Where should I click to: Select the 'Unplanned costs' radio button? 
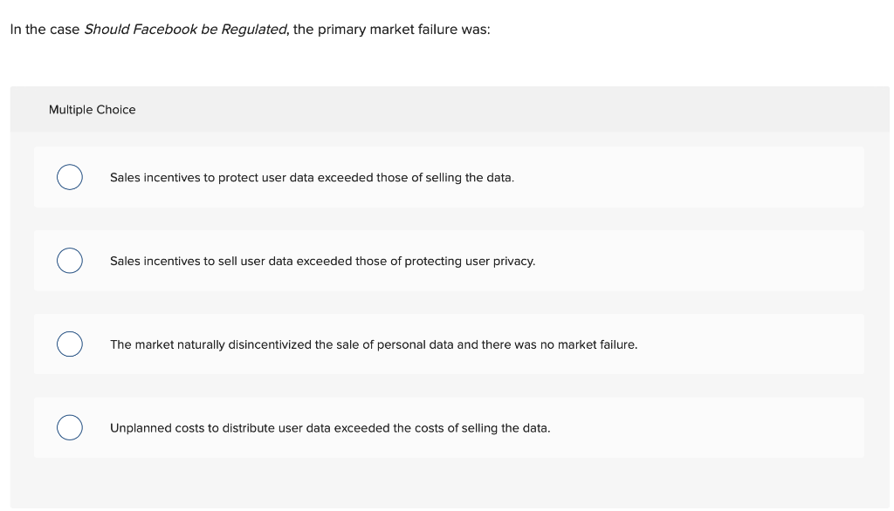[x=70, y=428]
